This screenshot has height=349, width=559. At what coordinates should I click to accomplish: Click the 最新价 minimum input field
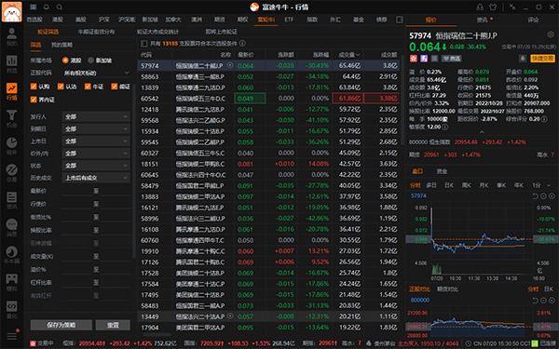(77, 191)
